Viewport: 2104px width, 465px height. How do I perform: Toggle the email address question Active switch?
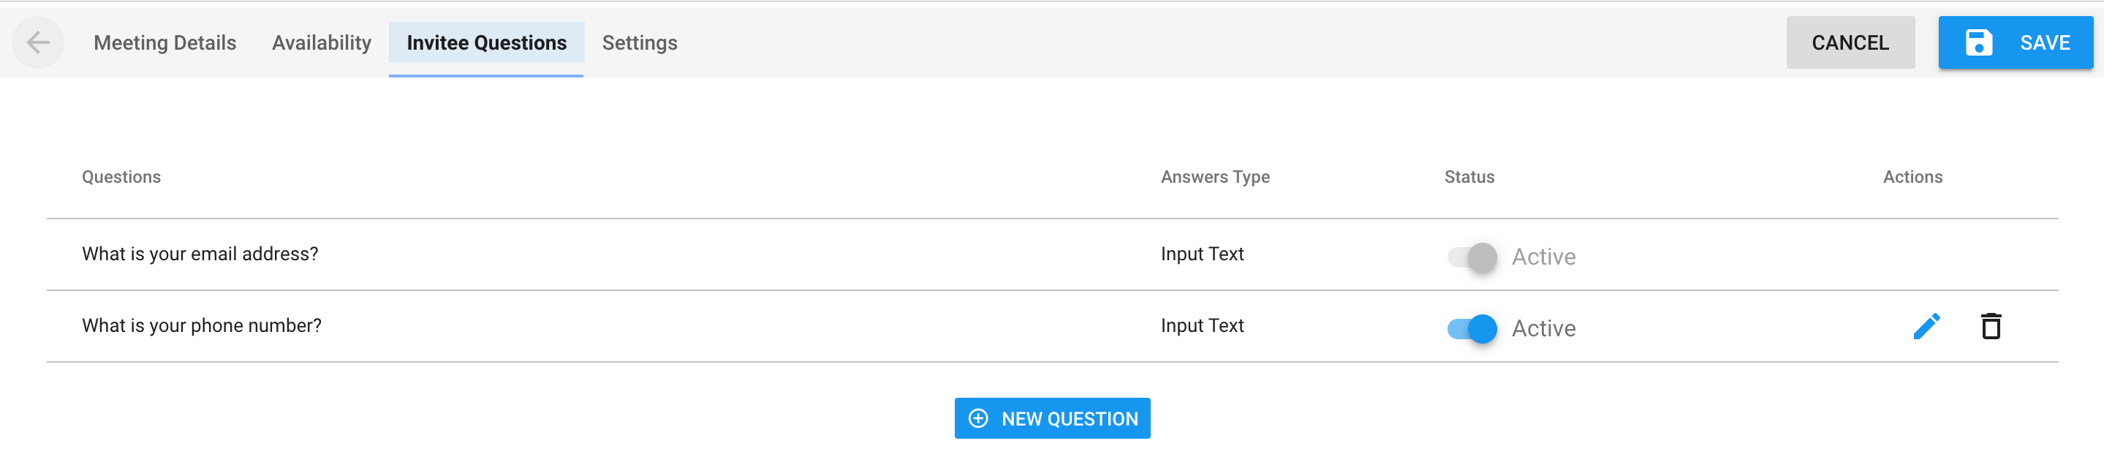pyautogui.click(x=1472, y=257)
